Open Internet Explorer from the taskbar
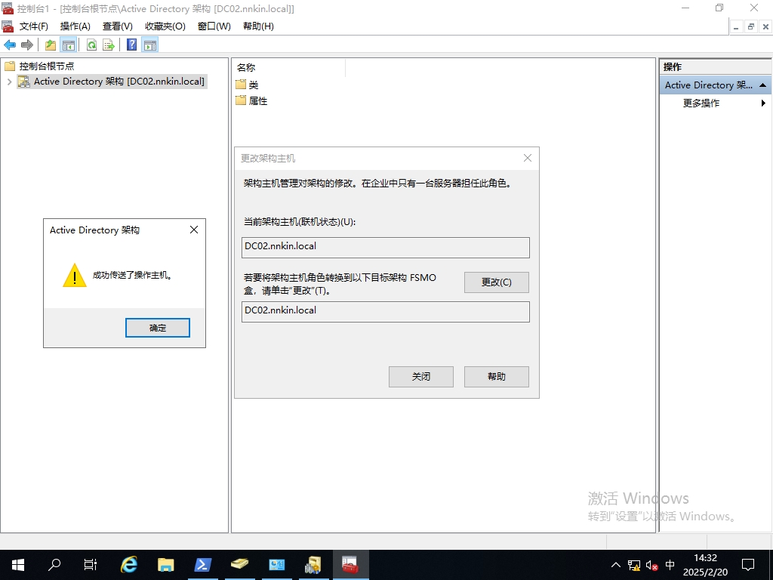 tap(130, 564)
